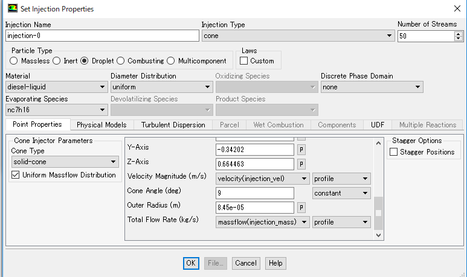The width and height of the screenshot is (467, 277).
Task: Select the Multicomponent particle type
Action: tap(170, 61)
